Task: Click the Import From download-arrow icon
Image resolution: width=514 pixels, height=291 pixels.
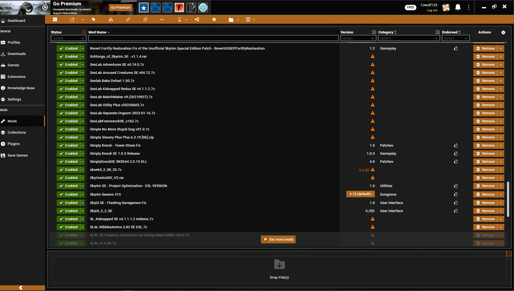Action: 180,19
